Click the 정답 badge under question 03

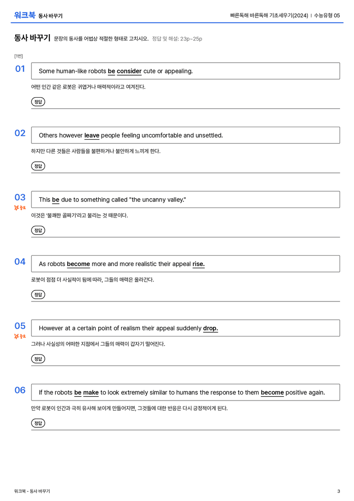[38, 230]
